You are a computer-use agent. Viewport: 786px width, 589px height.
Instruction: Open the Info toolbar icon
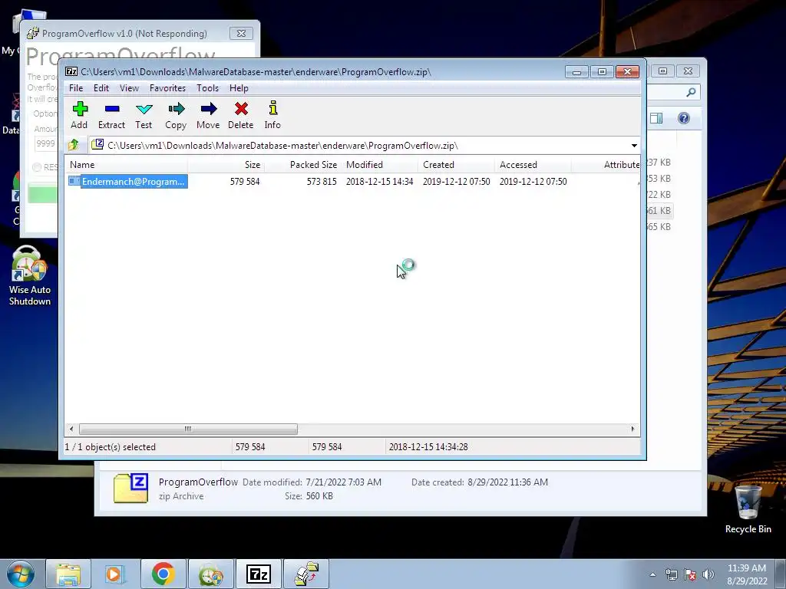[x=272, y=115]
